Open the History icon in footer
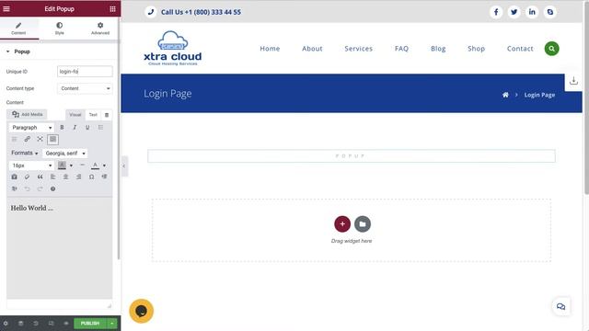Viewport: 589px width, 331px height. pos(36,323)
